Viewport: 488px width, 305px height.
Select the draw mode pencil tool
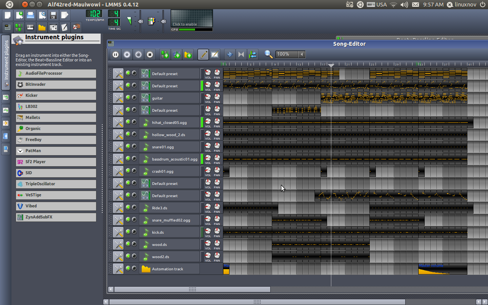(203, 55)
